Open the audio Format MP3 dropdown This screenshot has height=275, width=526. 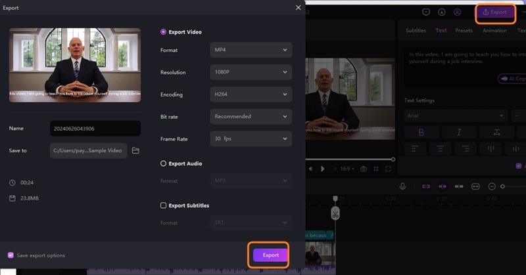(251, 181)
